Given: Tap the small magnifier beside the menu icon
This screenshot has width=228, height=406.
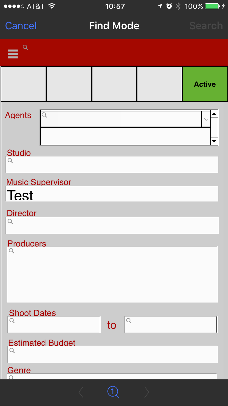Looking at the screenshot, I should pos(26,47).
